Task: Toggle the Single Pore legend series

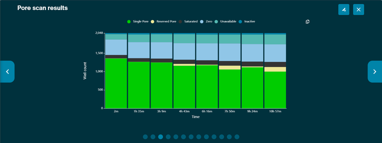Action: 138,21
